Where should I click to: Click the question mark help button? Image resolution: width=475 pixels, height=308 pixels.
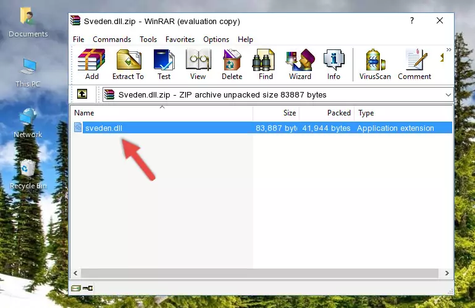[x=411, y=20]
